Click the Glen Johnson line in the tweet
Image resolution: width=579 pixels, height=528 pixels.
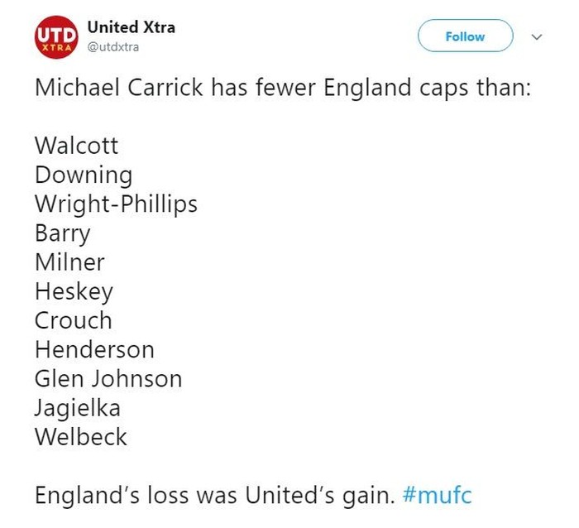point(108,378)
